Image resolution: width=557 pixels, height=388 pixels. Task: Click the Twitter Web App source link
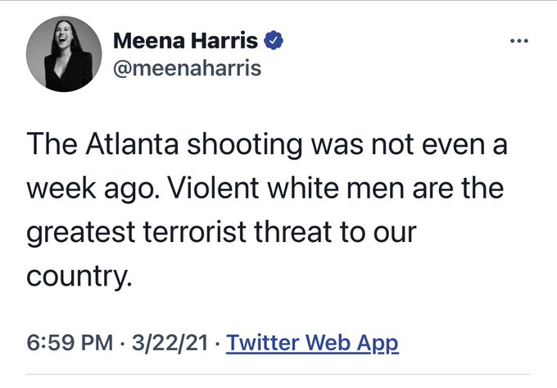tap(312, 341)
